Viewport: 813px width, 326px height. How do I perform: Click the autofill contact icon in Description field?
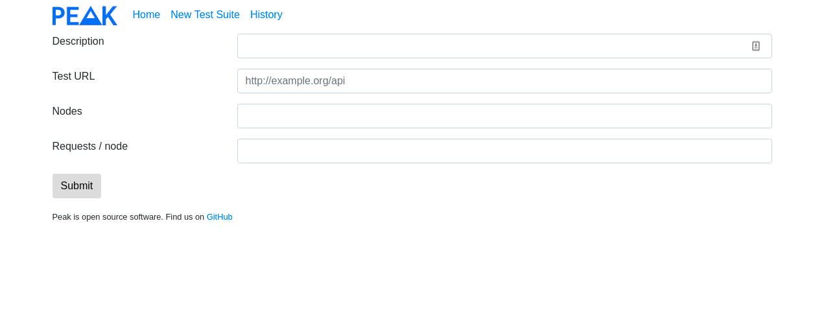point(755,46)
